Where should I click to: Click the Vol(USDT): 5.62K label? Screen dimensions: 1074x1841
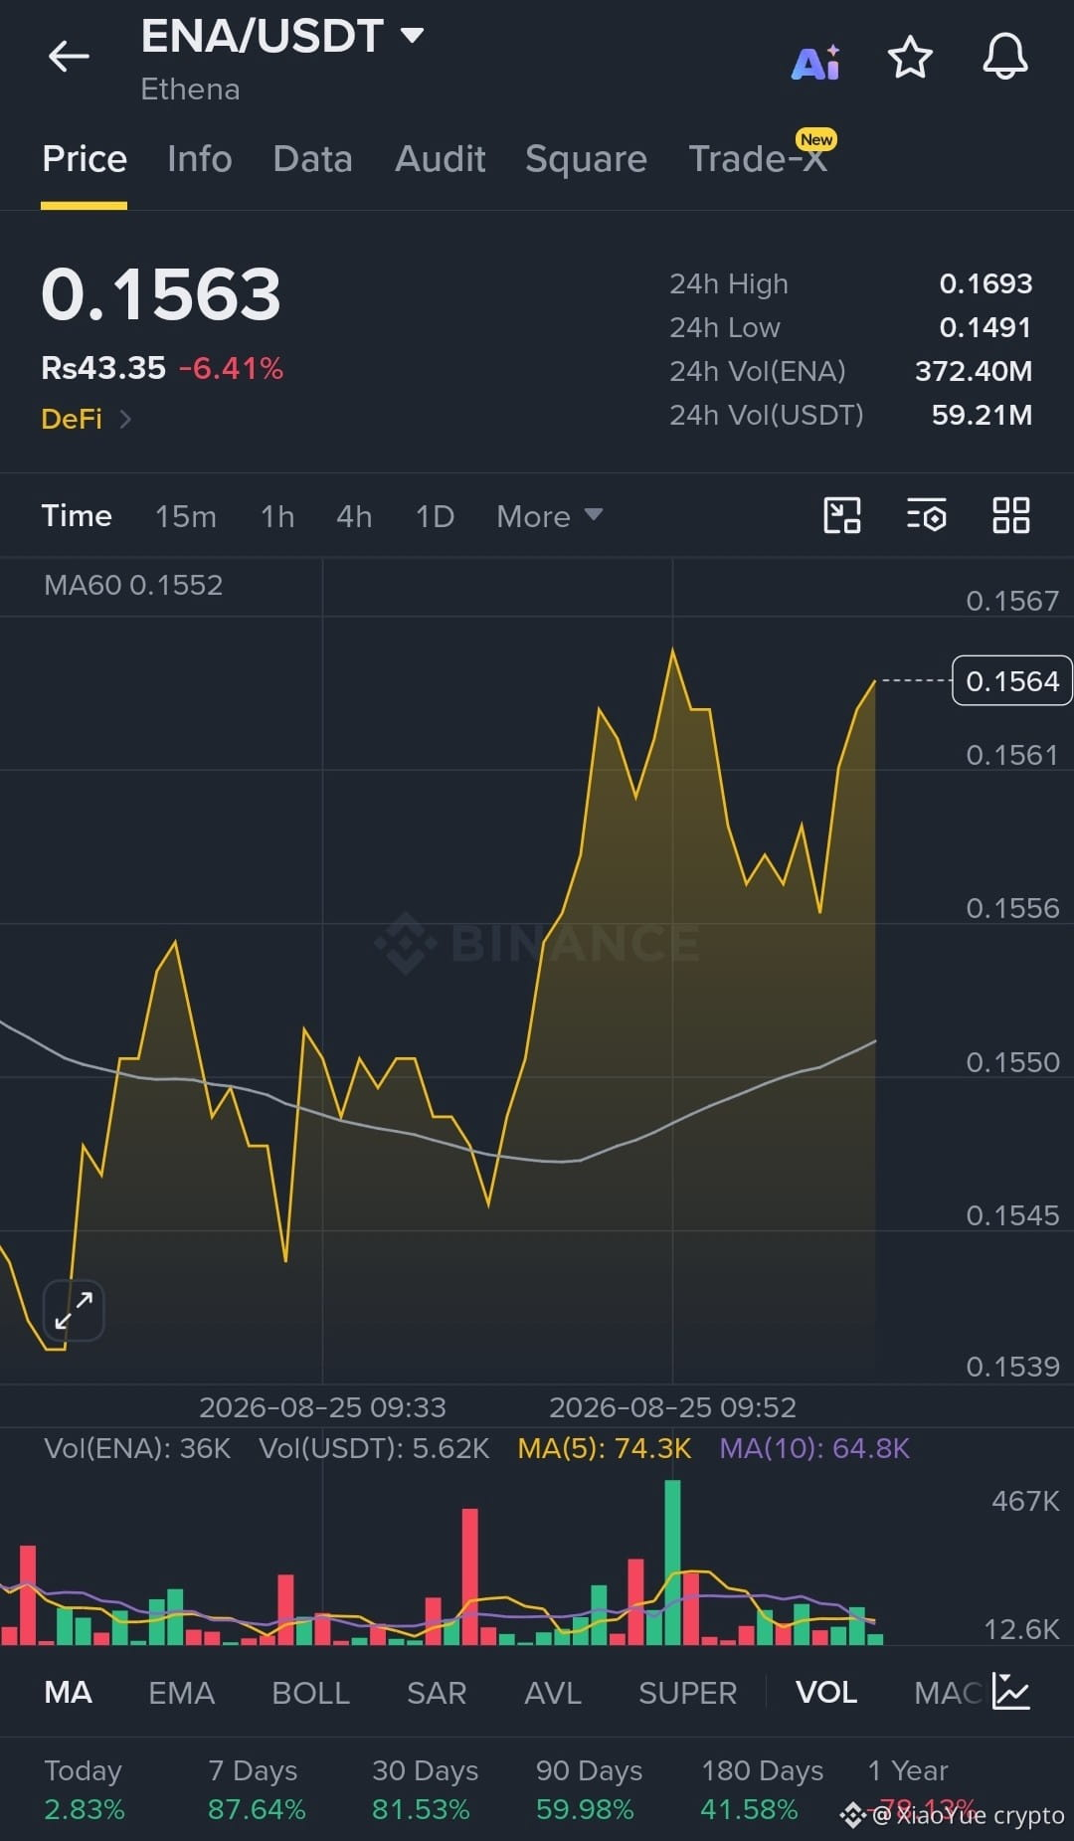pyautogui.click(x=374, y=1448)
